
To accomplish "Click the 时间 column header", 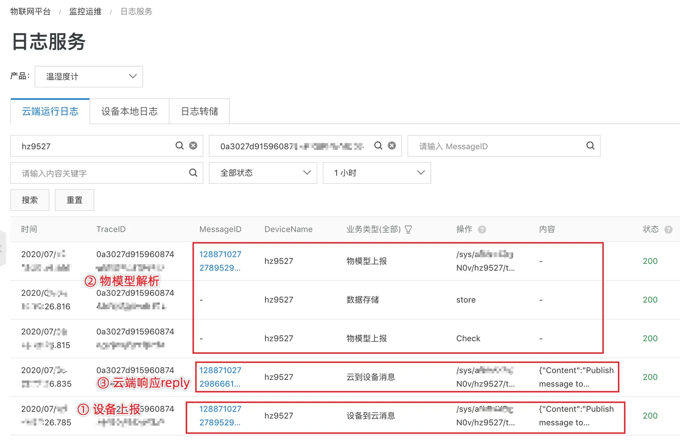I will [x=29, y=229].
